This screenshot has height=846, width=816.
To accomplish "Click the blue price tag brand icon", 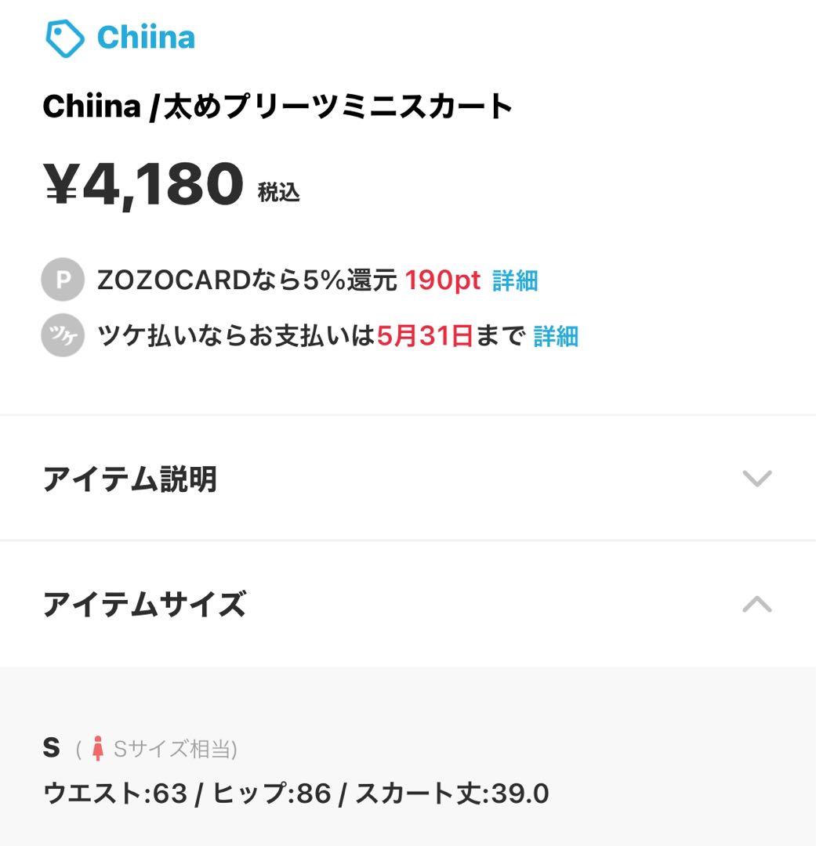I will click(x=65, y=38).
